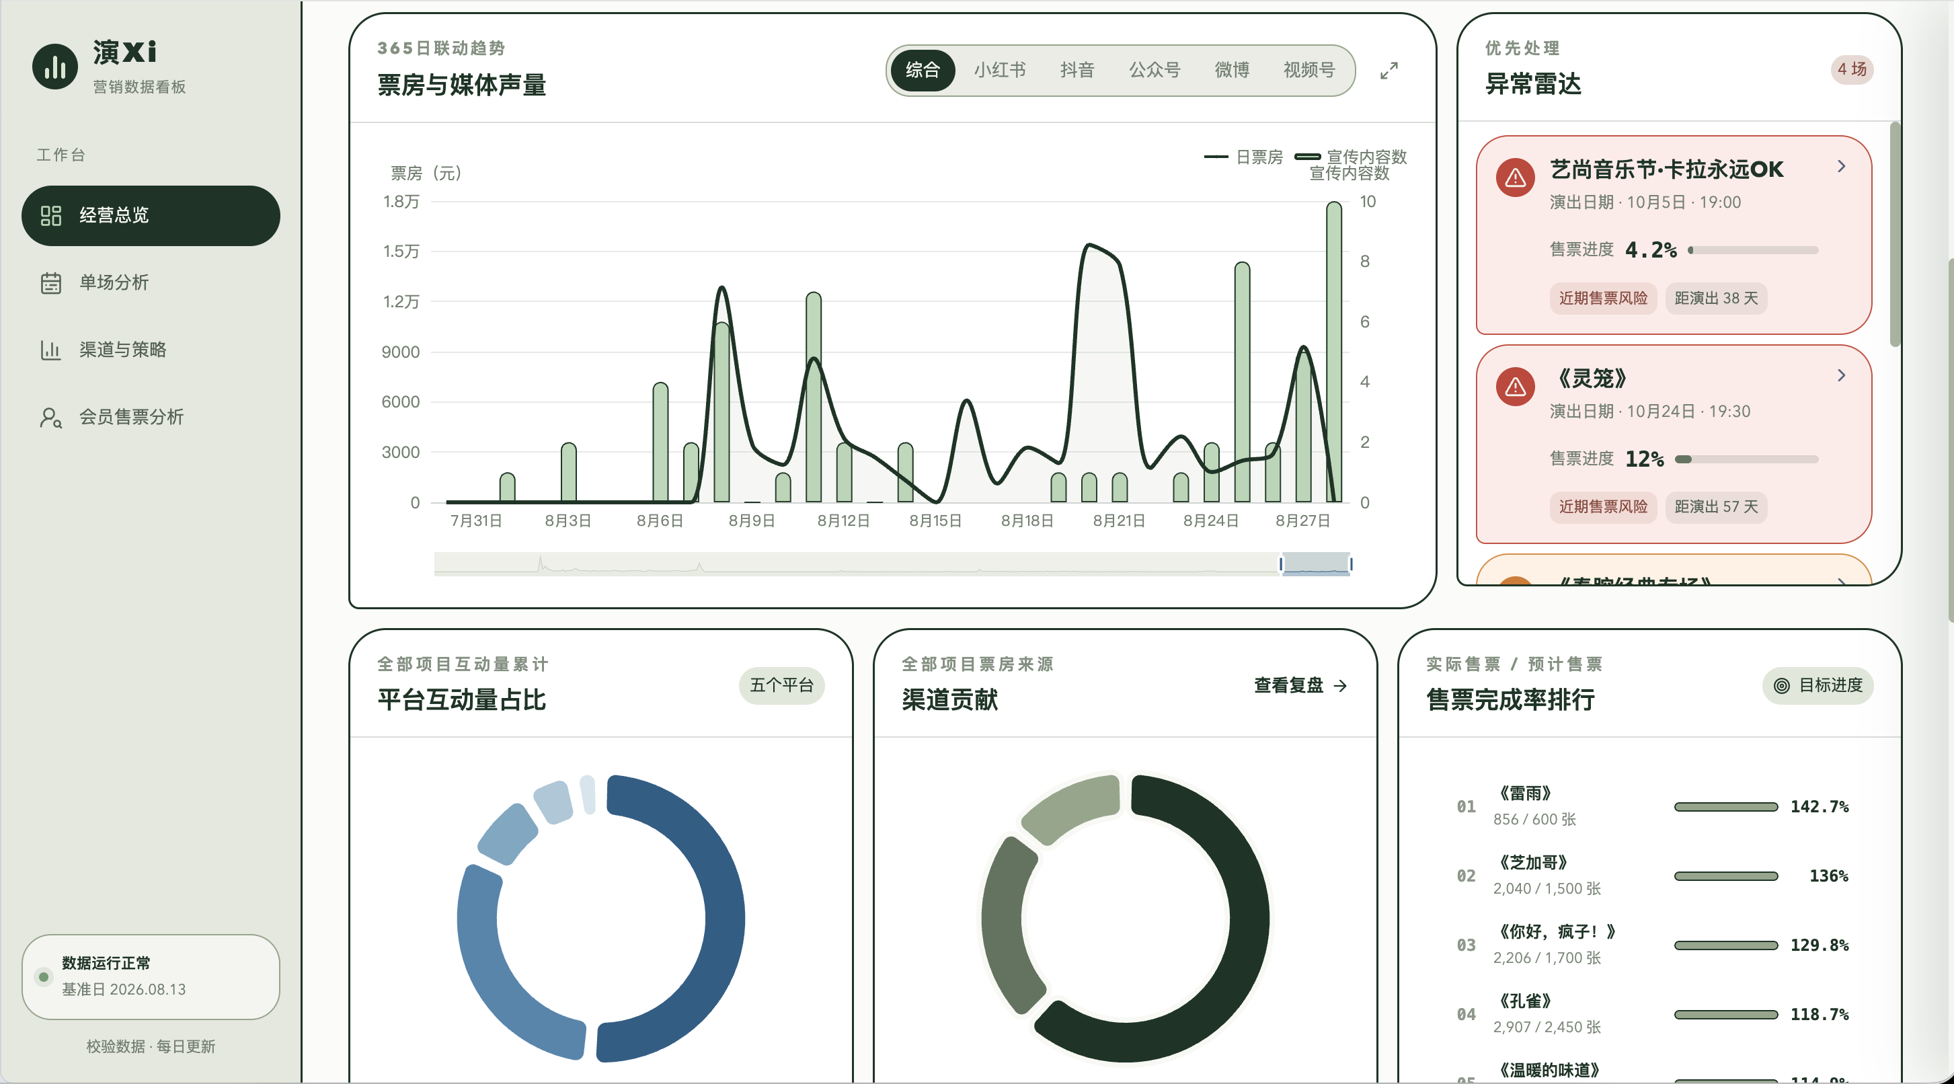Switch to the 微博 tab
This screenshot has width=1954, height=1084.
[1232, 70]
